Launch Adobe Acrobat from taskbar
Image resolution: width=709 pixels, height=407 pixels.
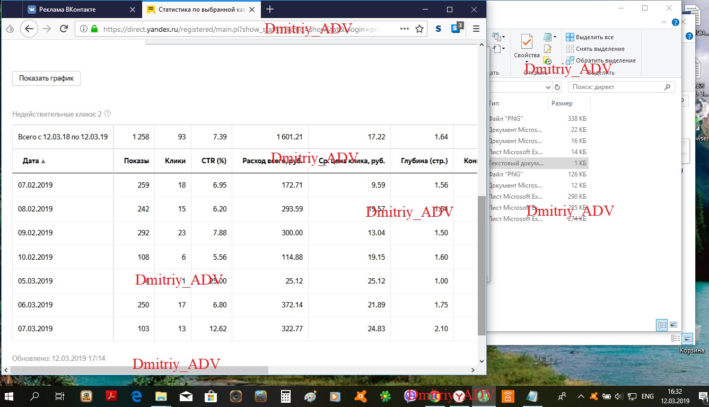pos(111,396)
